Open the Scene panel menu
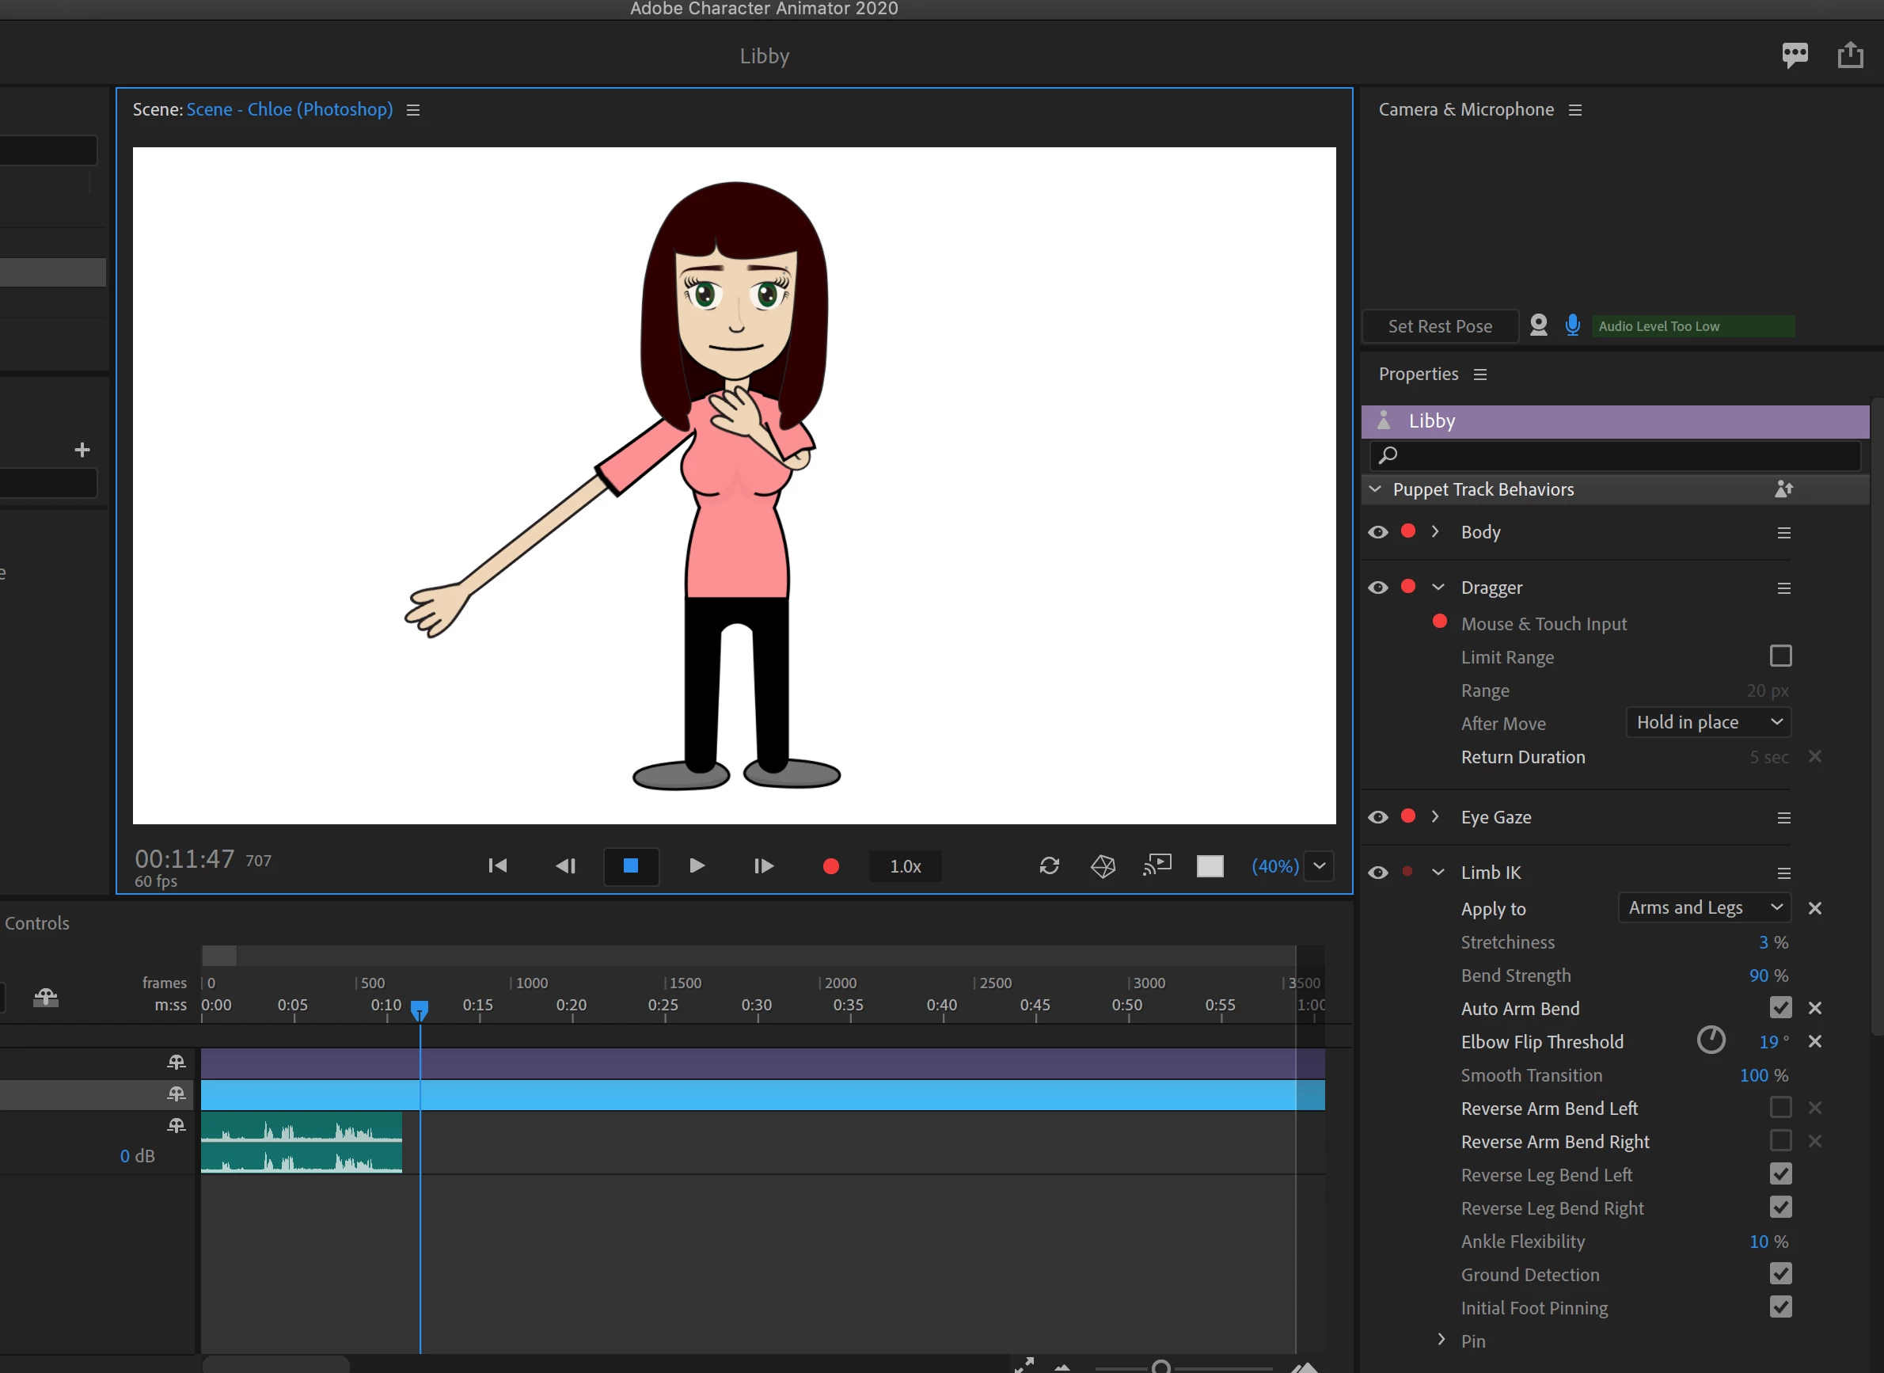This screenshot has height=1373, width=1884. 413,111
